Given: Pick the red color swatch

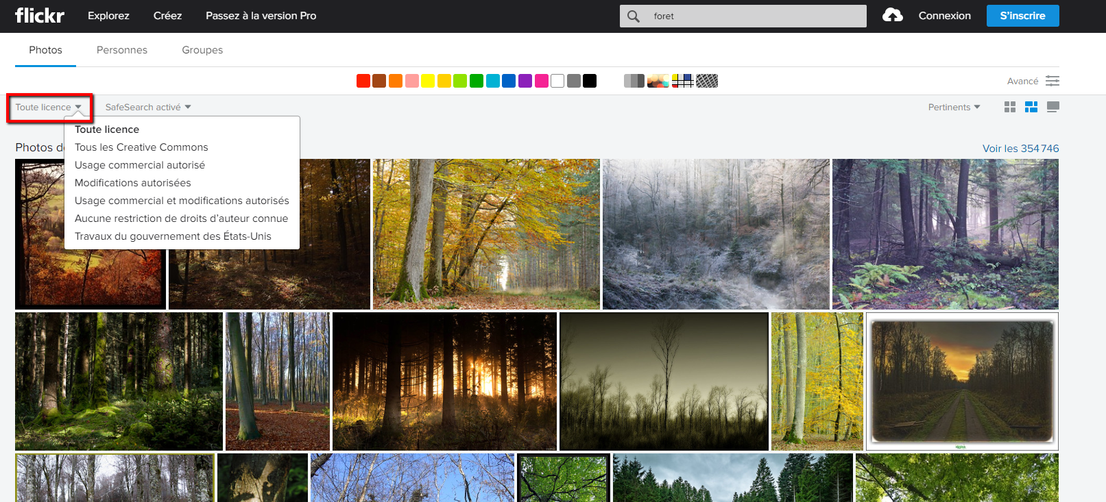Looking at the screenshot, I should tap(363, 81).
